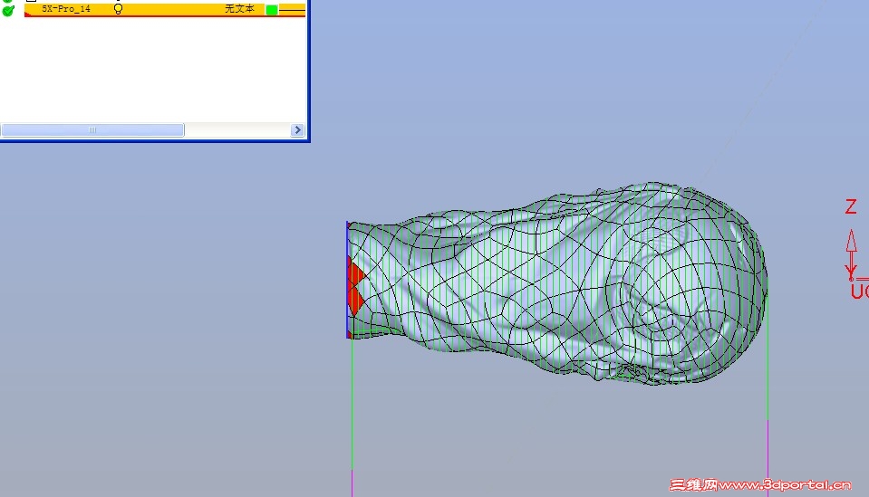The image size is (869, 497).
Task: Toggle the light bulb visibility of 5X-Pro_14
Action: [x=118, y=8]
